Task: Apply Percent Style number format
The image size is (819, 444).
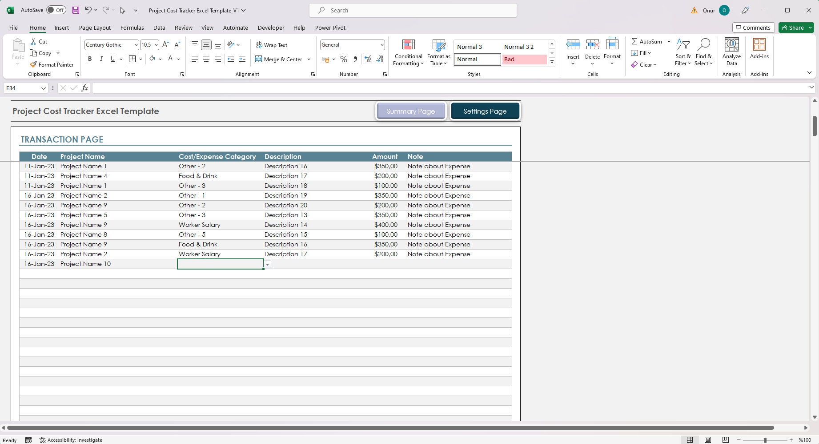Action: [x=343, y=59]
